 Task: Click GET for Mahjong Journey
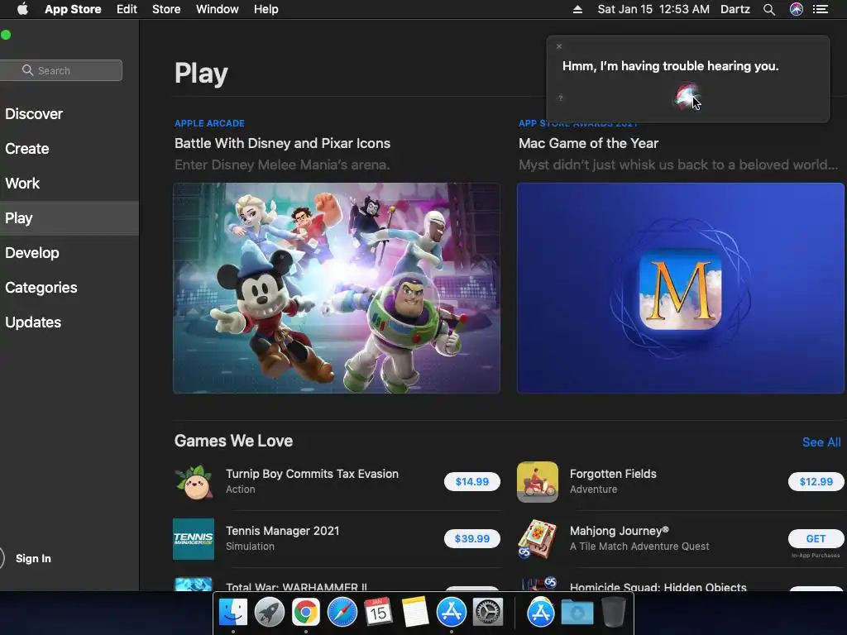(816, 539)
